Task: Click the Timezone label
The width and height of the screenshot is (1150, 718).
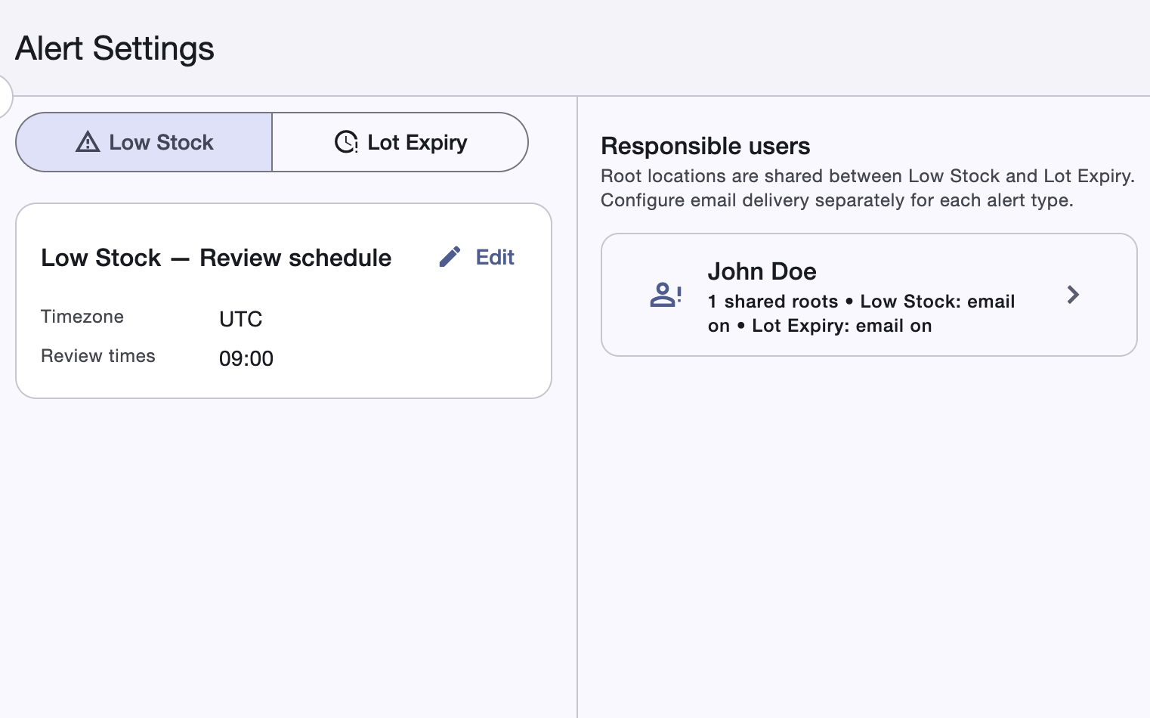Action: (82, 317)
